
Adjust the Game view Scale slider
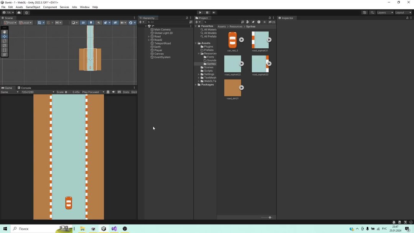[x=68, y=92]
